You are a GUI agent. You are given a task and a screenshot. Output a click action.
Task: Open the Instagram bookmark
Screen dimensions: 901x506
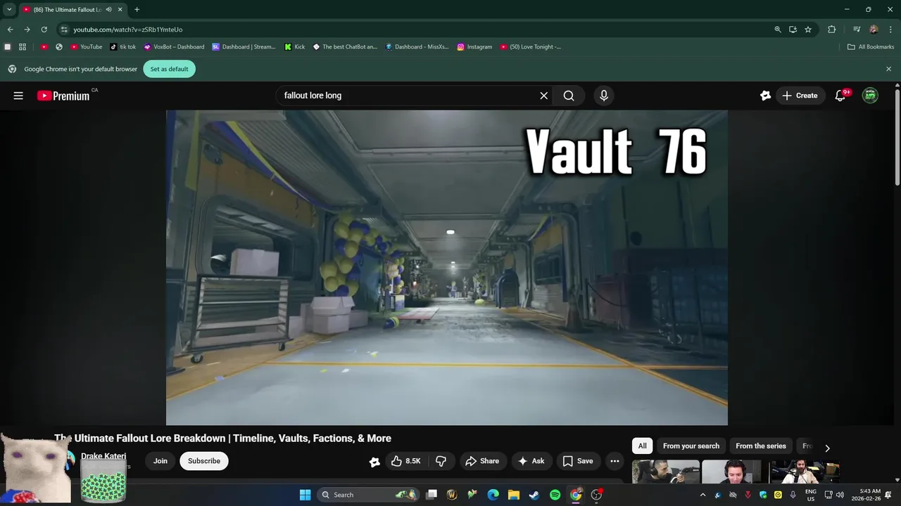(x=474, y=47)
